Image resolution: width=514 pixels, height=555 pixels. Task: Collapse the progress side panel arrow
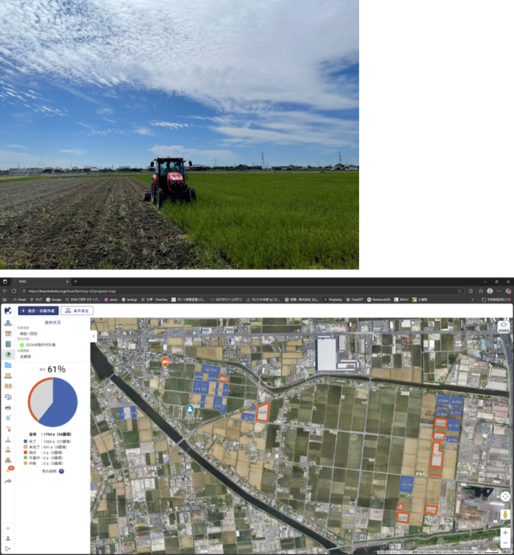(x=93, y=336)
